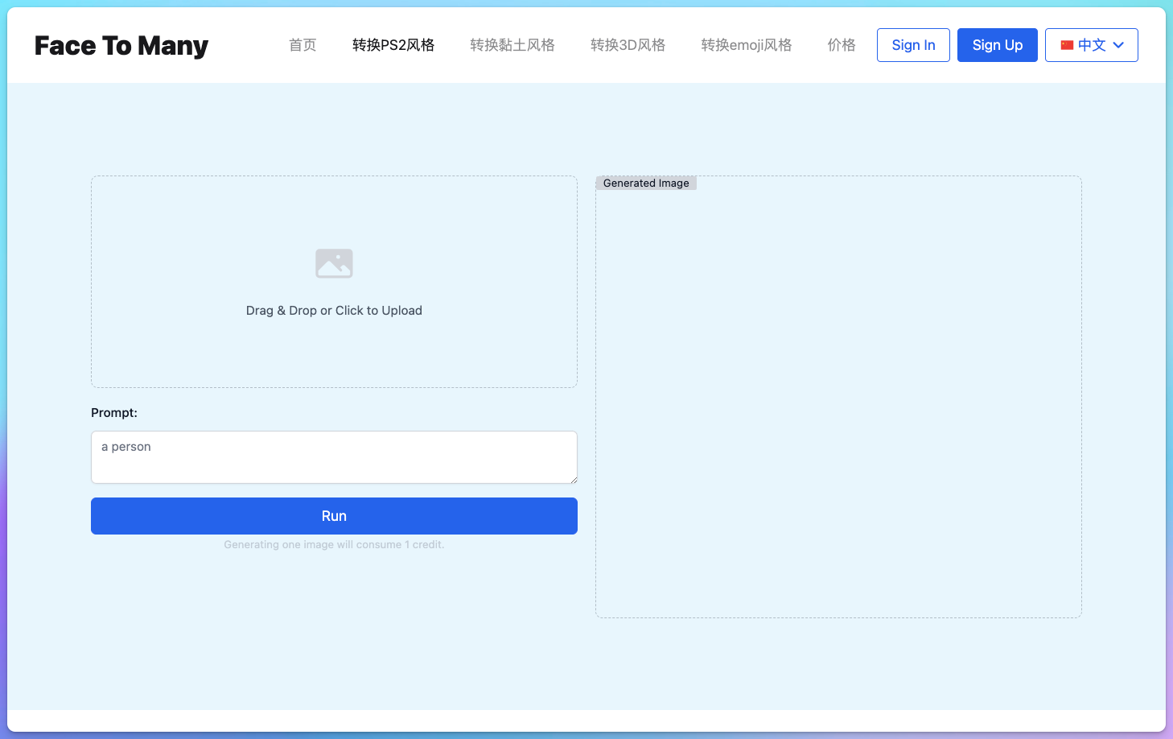The image size is (1173, 739).
Task: Open the 转换PS2风格 nav item
Action: (393, 45)
